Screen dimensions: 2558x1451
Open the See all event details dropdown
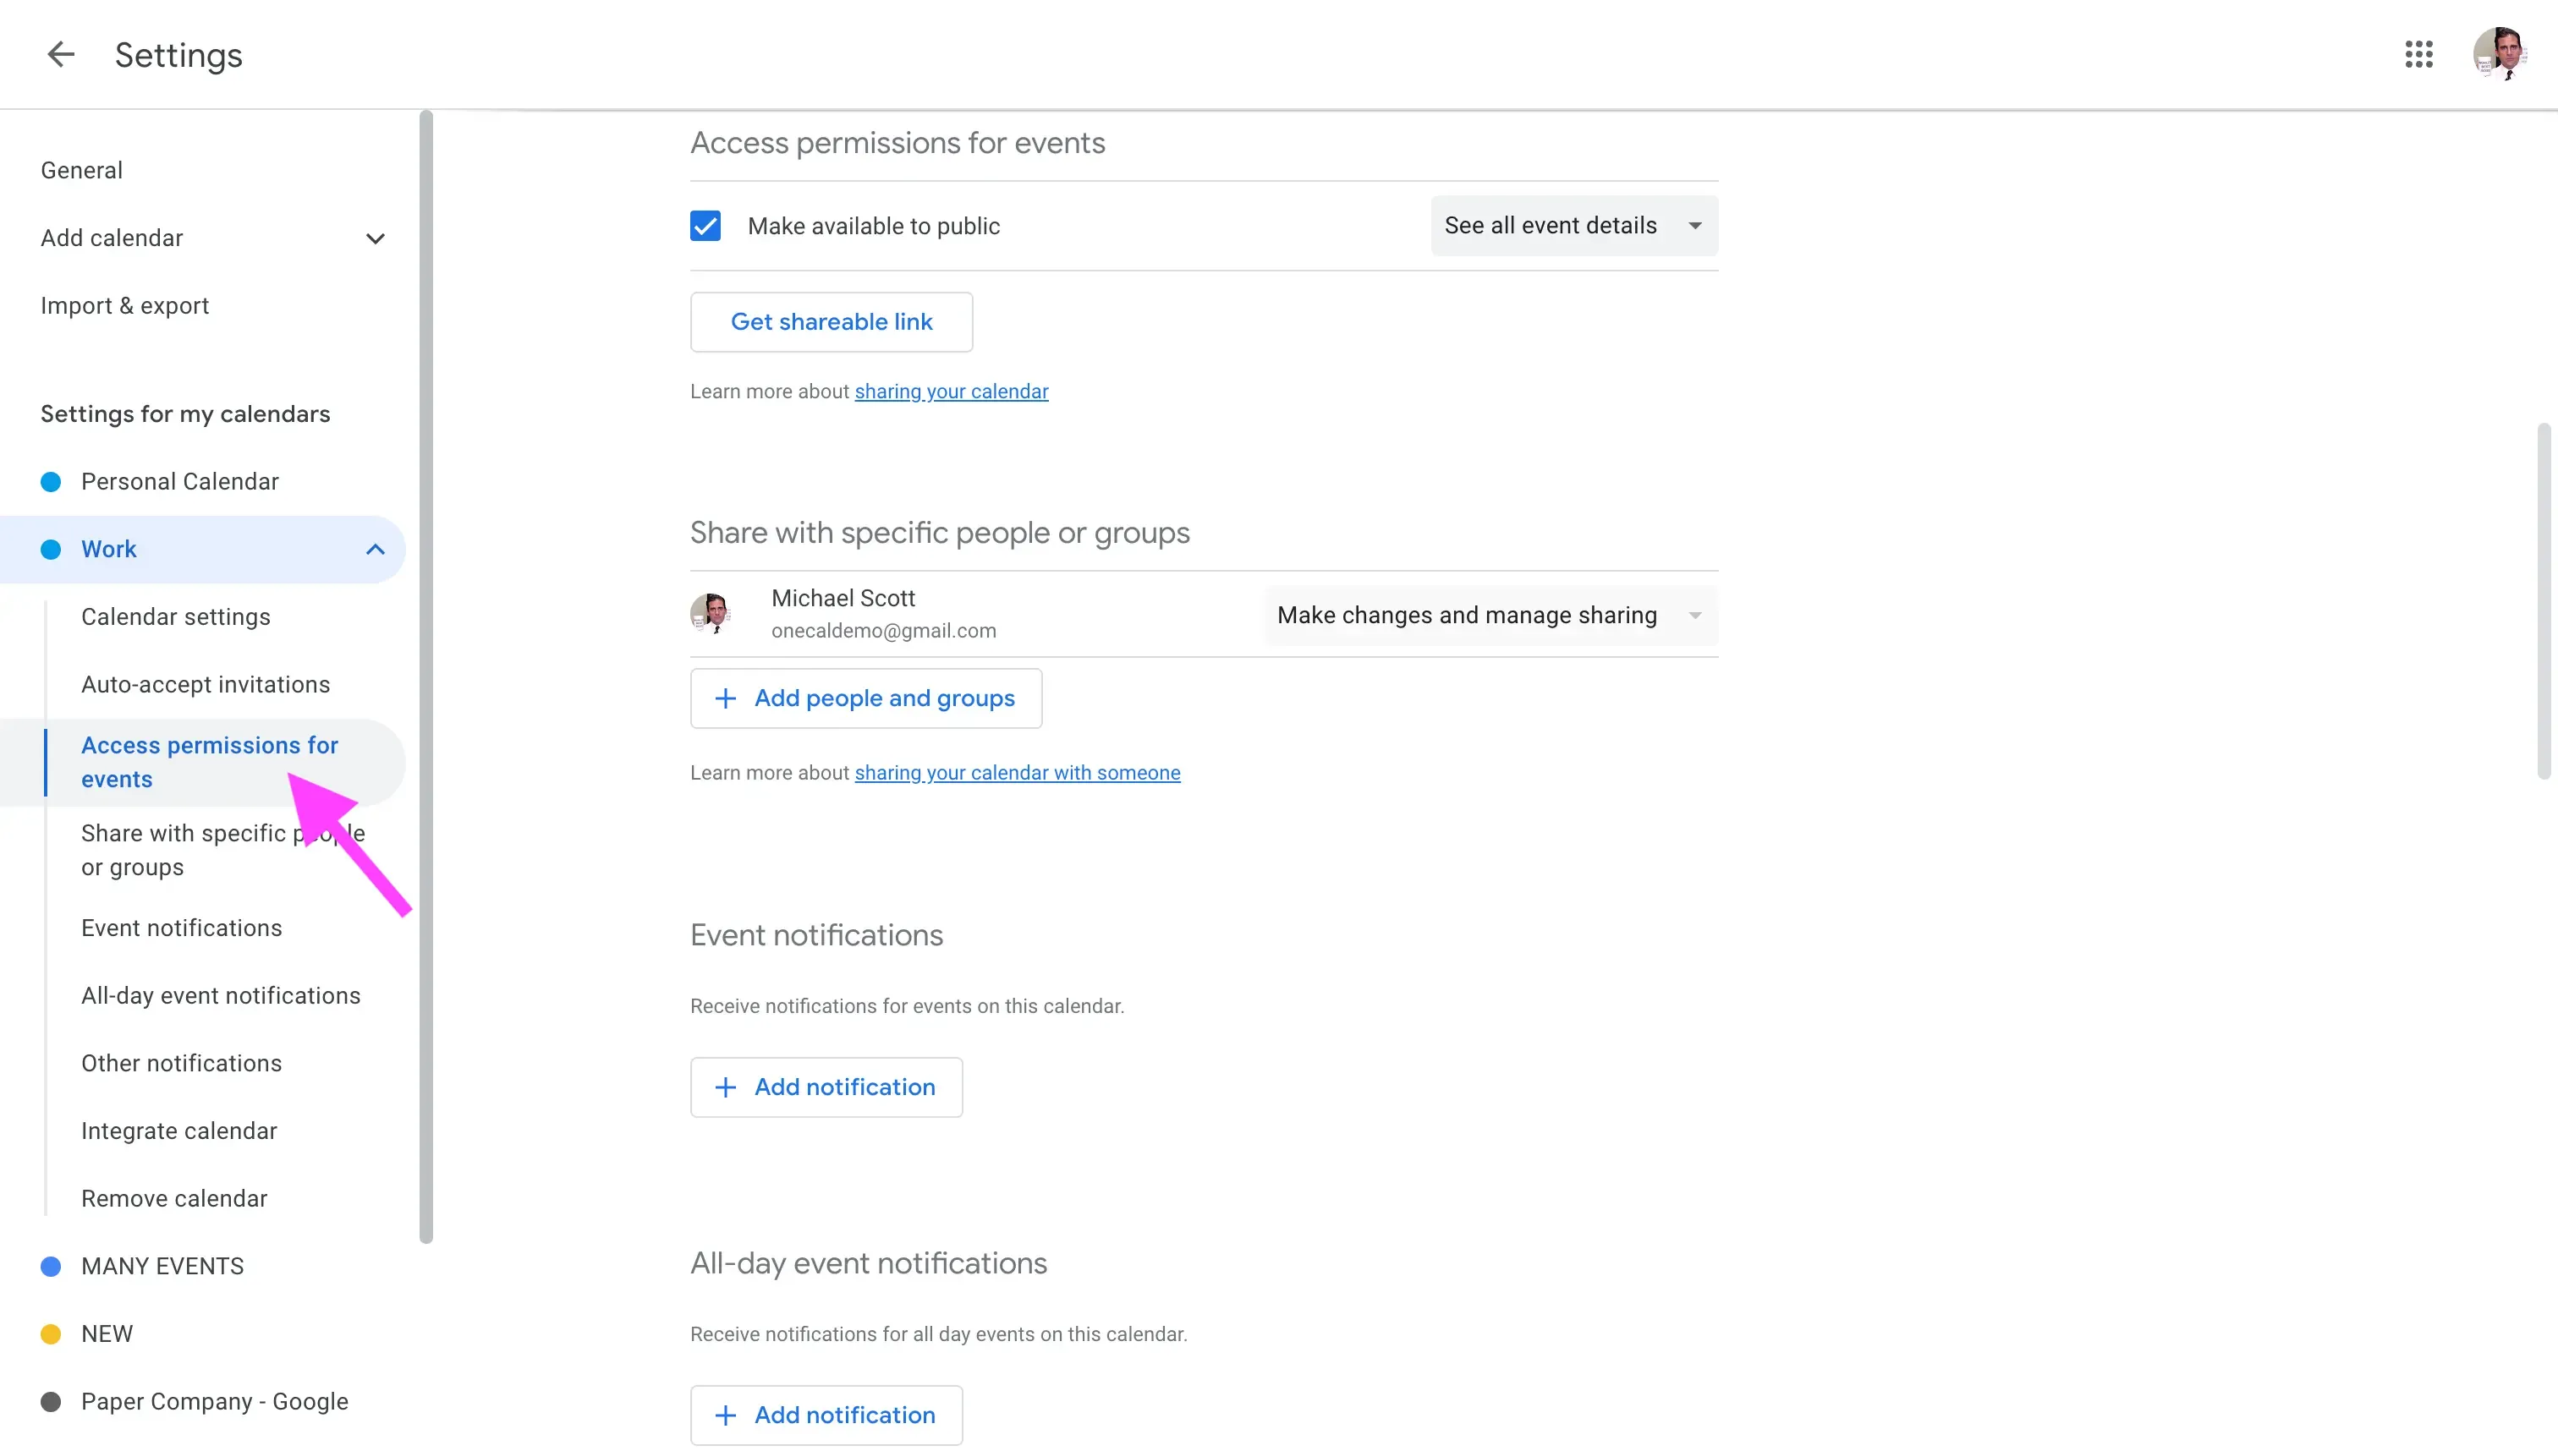[x=1573, y=225]
